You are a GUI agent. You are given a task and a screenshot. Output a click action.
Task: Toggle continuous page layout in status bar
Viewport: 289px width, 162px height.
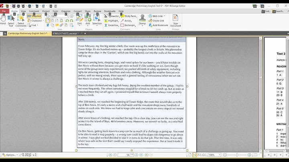coord(194,155)
